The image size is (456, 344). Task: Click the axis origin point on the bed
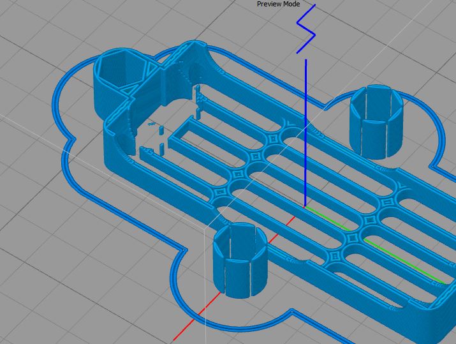pos(305,207)
